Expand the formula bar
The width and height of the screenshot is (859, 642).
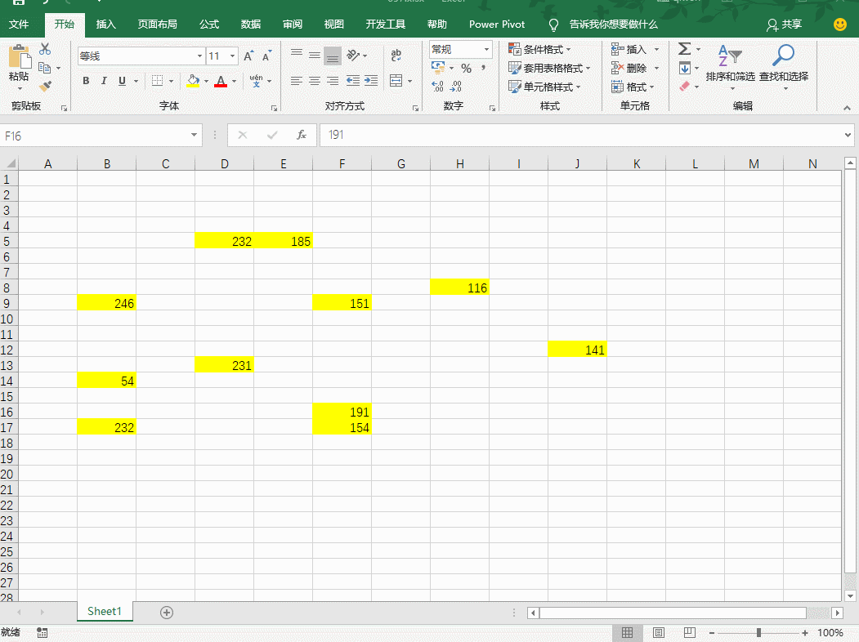click(x=848, y=135)
